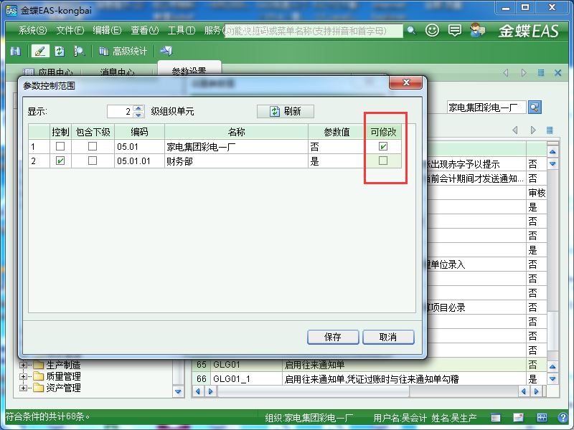574x430 pixels.
Task: Click the magnifier search icon near function box
Action: [x=411, y=31]
